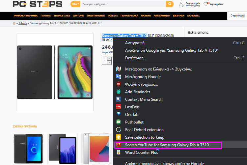Click the Context Menu Search magnifier icon

(x=119, y=99)
